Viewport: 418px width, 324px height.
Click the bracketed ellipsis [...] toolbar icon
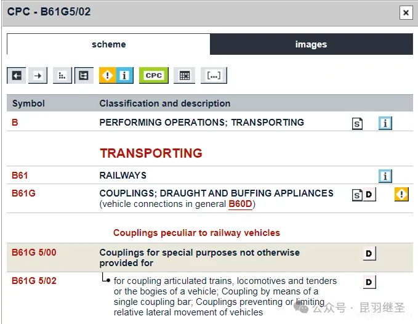click(214, 76)
